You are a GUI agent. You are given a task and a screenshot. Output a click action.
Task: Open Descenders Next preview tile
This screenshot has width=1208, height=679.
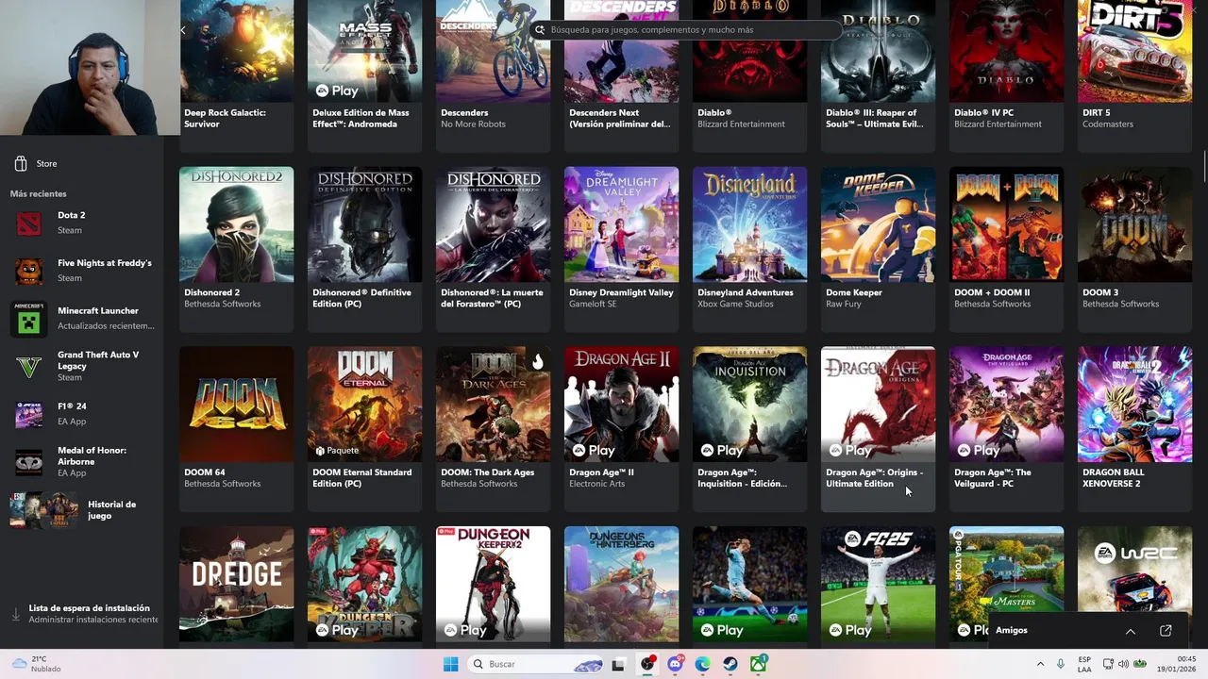pyautogui.click(x=622, y=75)
